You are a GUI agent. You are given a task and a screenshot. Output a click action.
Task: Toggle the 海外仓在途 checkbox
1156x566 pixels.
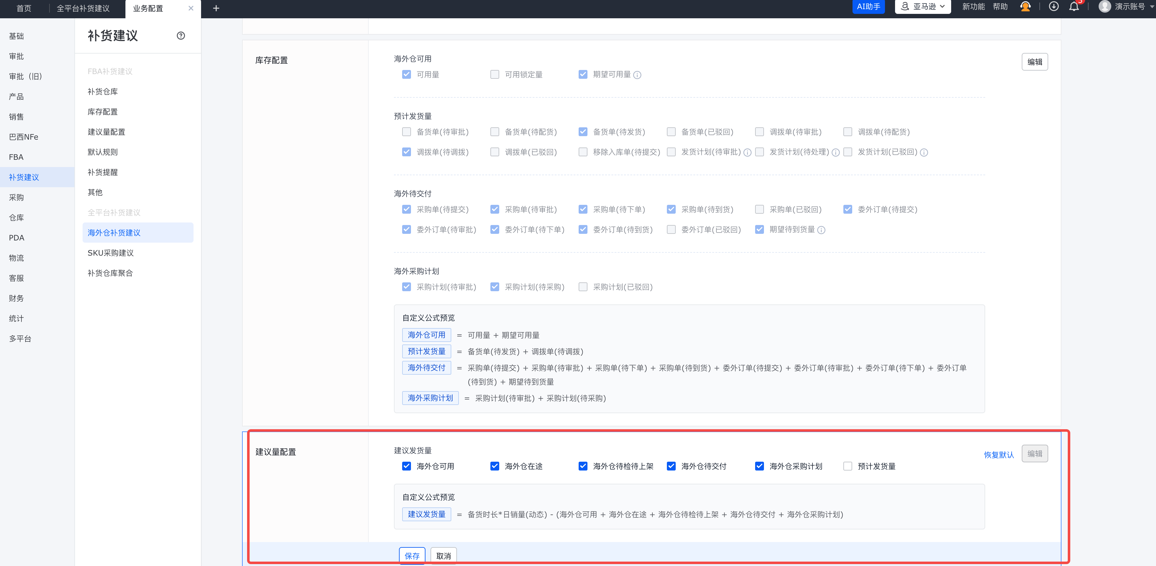pyautogui.click(x=494, y=466)
